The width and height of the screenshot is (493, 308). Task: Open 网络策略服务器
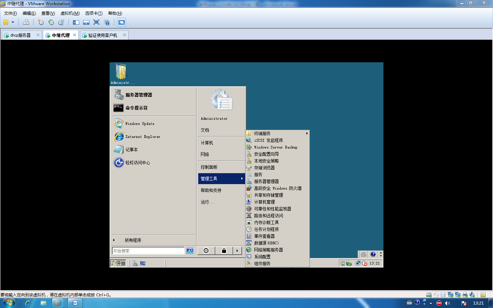click(277, 250)
